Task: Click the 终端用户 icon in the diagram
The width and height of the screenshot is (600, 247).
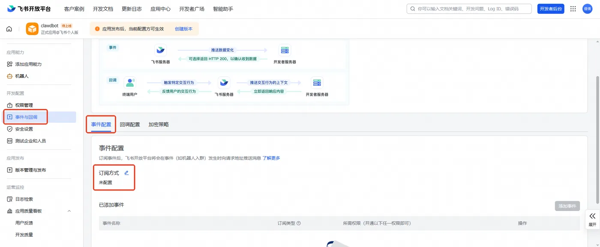Action: (x=129, y=83)
